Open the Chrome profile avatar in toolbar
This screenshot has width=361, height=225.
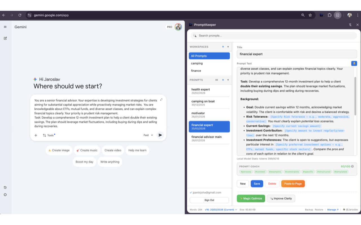tap(350, 15)
